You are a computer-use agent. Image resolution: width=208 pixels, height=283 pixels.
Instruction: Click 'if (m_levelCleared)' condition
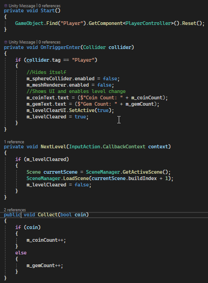tap(42, 159)
